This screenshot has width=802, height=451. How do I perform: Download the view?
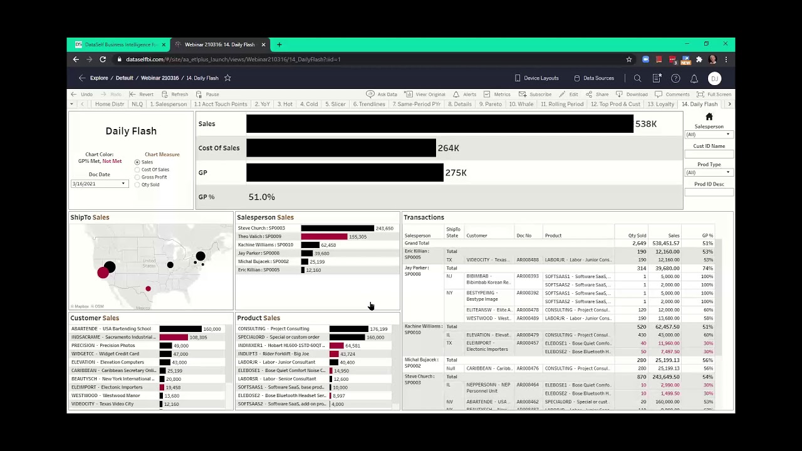coord(632,94)
